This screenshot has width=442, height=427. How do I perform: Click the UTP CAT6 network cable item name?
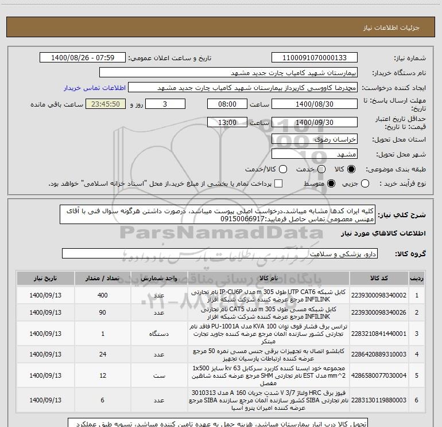point(269,296)
